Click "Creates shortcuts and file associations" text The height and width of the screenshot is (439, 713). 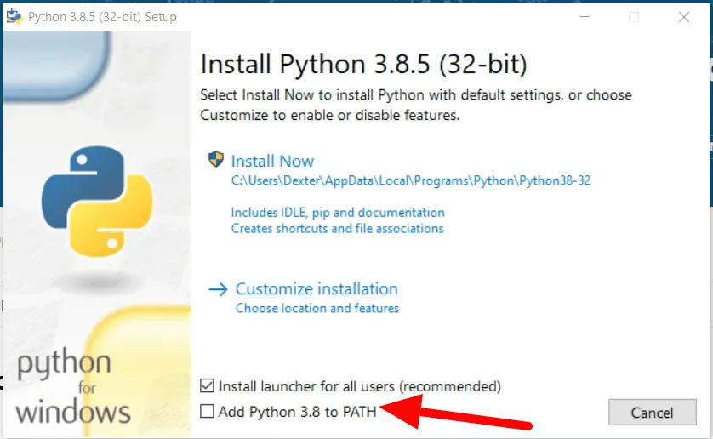pos(337,228)
